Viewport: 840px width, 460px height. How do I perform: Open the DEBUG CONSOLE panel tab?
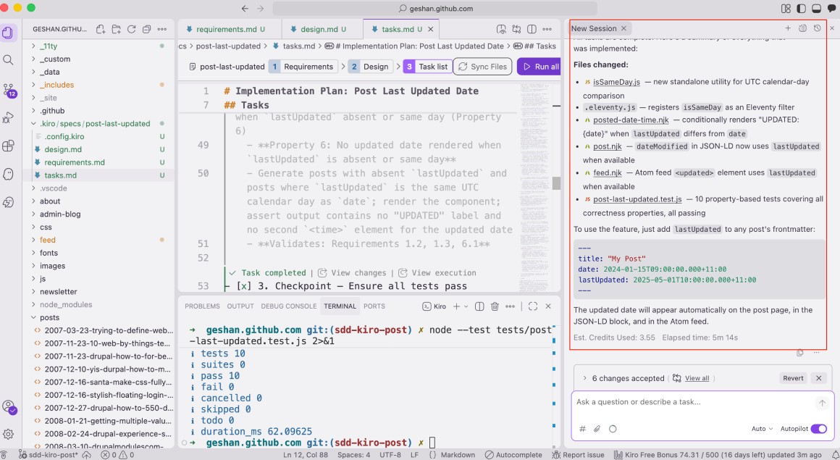289,306
